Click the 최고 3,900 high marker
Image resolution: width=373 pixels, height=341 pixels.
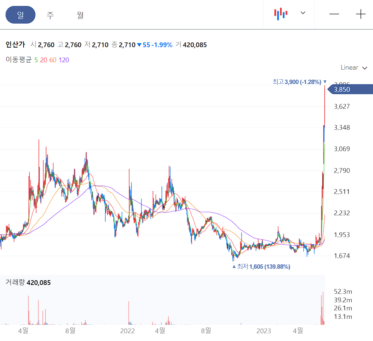(x=300, y=82)
